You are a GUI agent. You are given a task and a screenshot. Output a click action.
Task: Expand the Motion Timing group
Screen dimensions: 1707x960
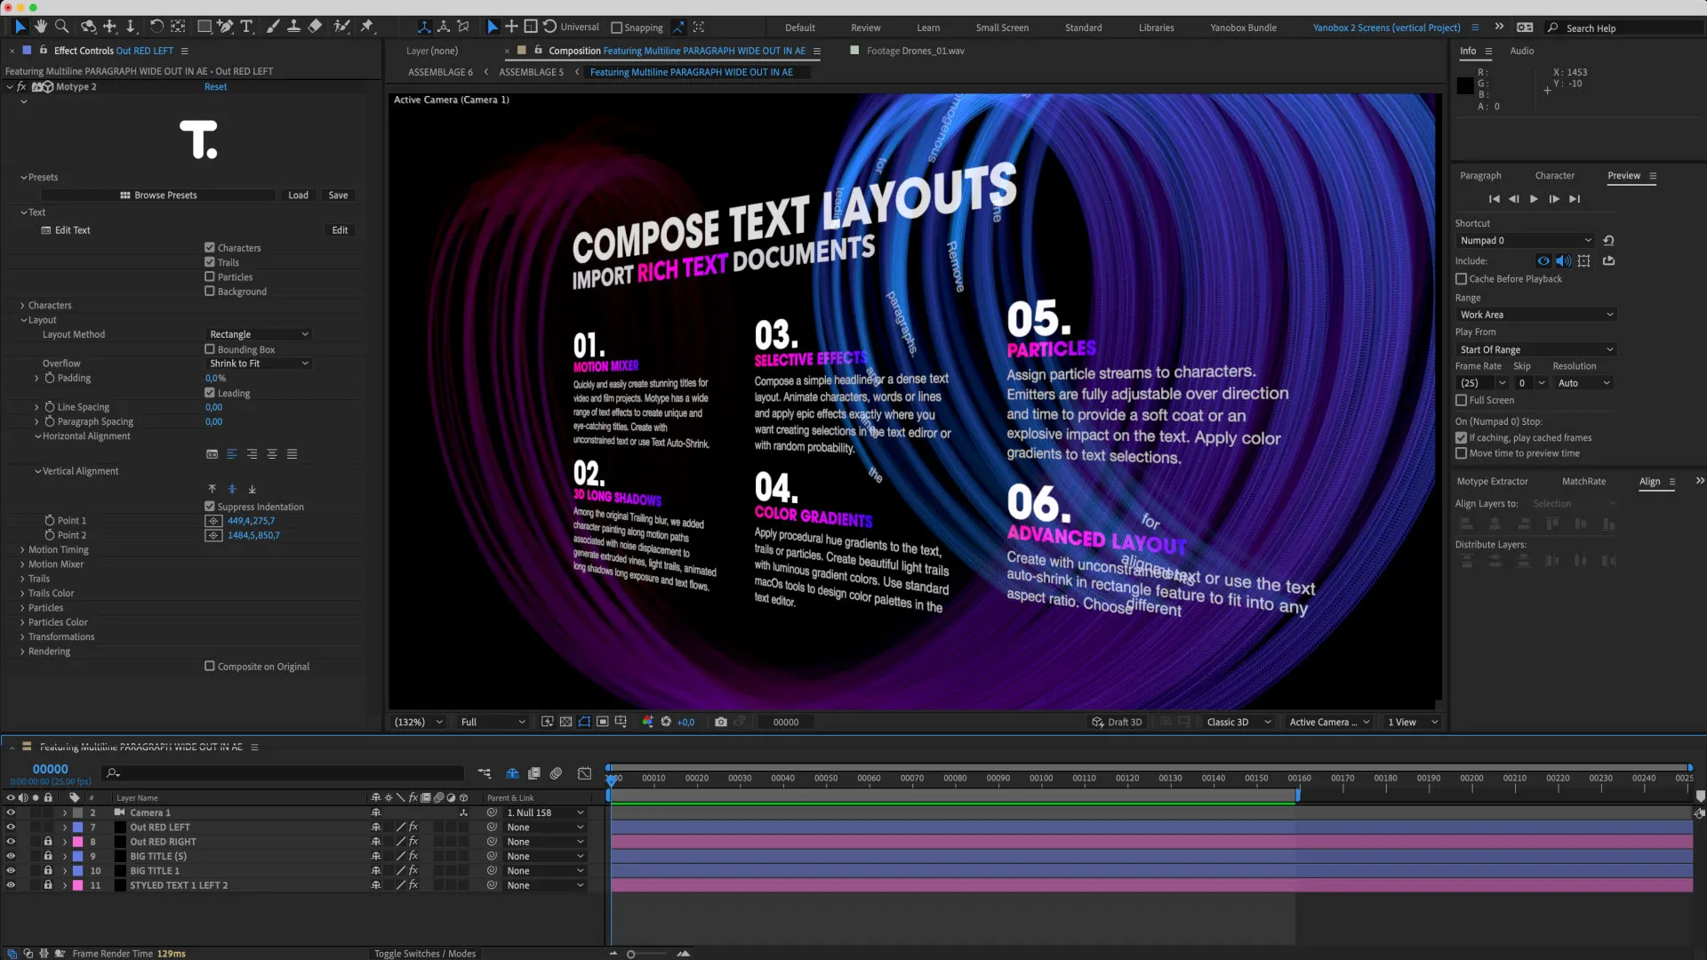[x=22, y=550]
